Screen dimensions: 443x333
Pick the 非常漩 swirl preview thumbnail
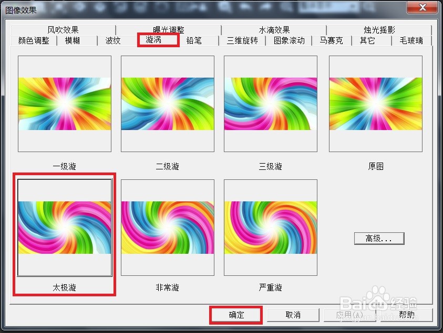click(x=168, y=228)
